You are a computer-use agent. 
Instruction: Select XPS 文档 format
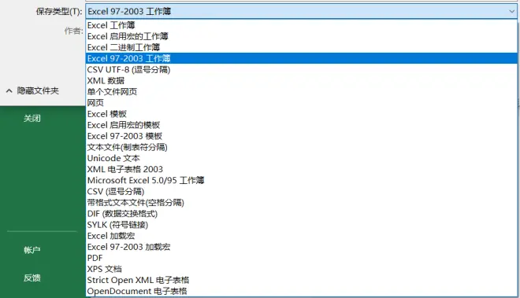pos(302,269)
